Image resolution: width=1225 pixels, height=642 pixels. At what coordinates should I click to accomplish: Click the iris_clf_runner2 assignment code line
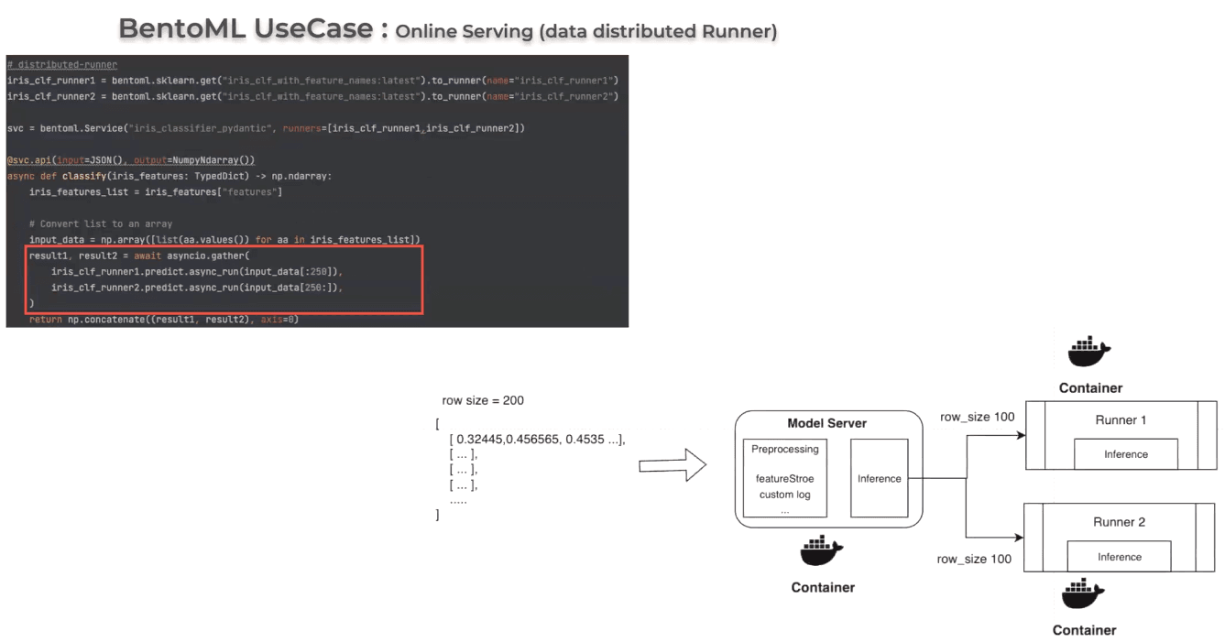pyautogui.click(x=312, y=96)
